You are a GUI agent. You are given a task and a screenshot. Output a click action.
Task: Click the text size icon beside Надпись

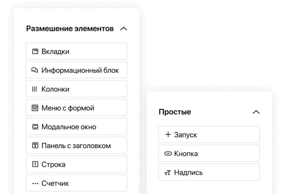point(168,173)
